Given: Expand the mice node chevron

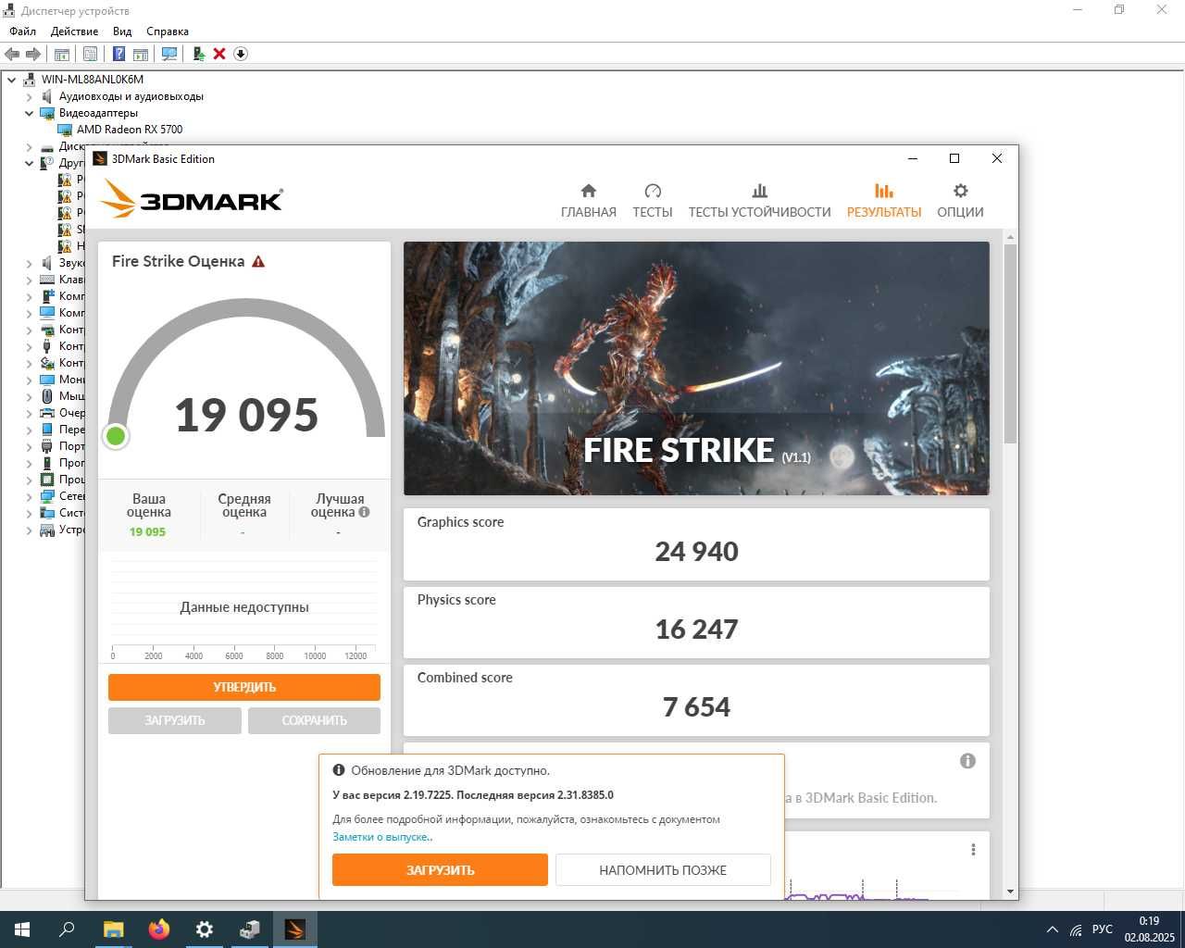Looking at the screenshot, I should 29,396.
